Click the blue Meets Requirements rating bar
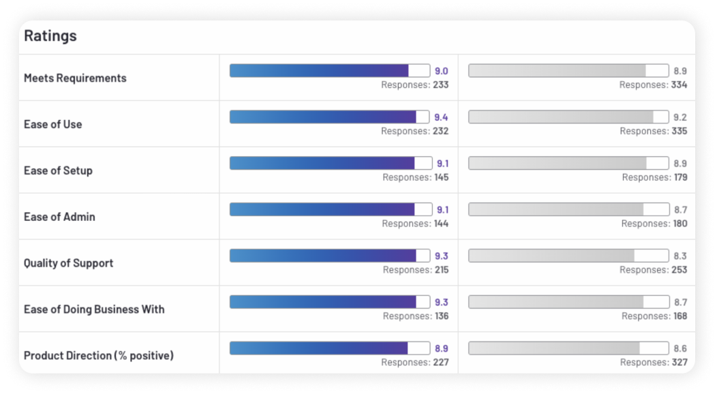Screen dimensions: 717x394 pyautogui.click(x=330, y=71)
